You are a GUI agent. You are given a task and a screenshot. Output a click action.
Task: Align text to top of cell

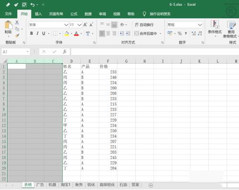(x=102, y=24)
